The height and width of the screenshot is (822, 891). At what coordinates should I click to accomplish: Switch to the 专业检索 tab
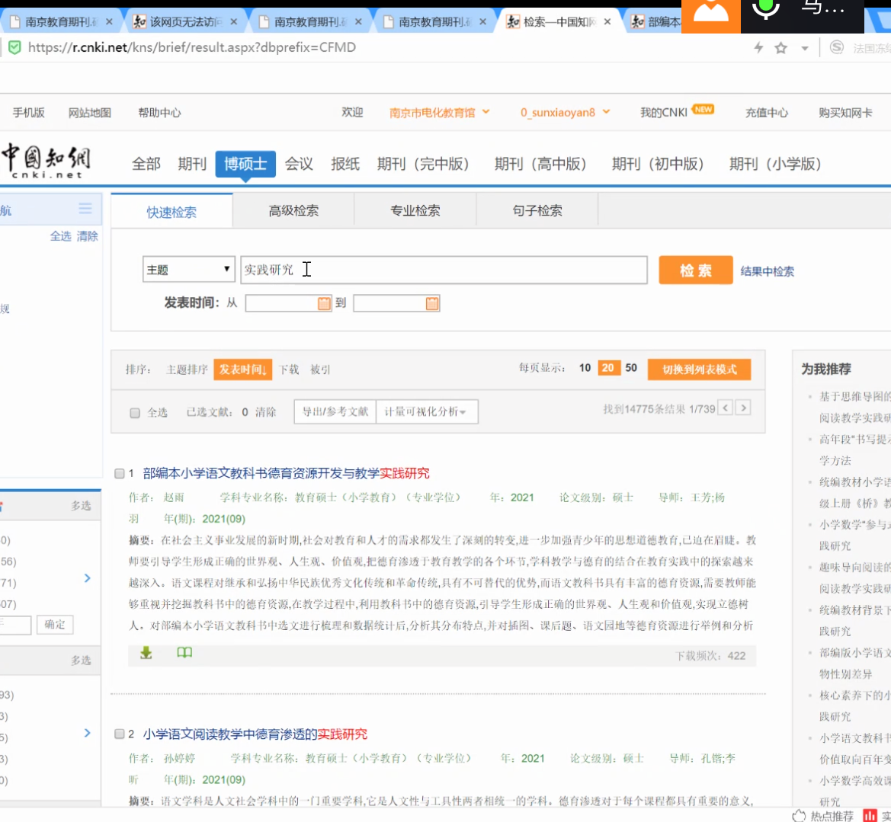tap(415, 211)
